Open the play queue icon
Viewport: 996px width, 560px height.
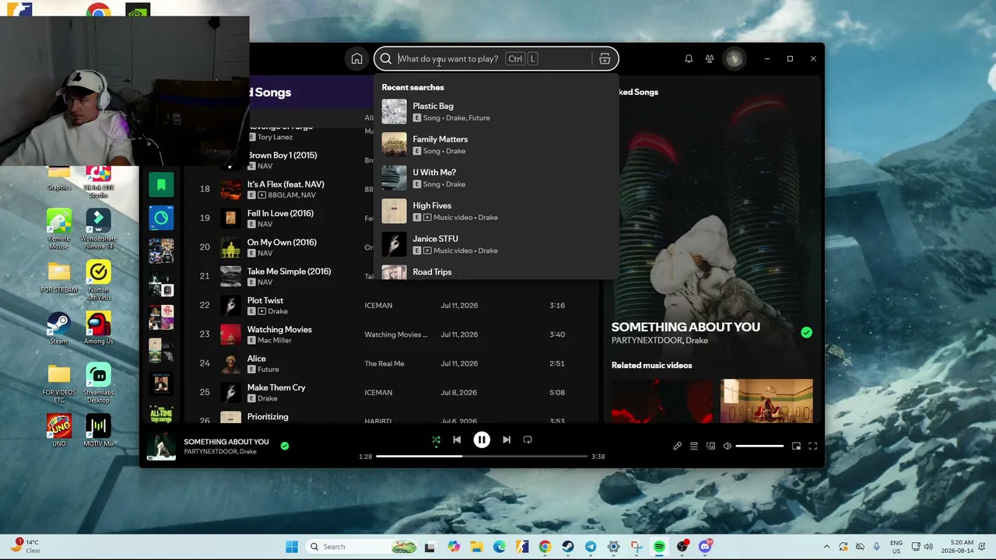tap(694, 446)
